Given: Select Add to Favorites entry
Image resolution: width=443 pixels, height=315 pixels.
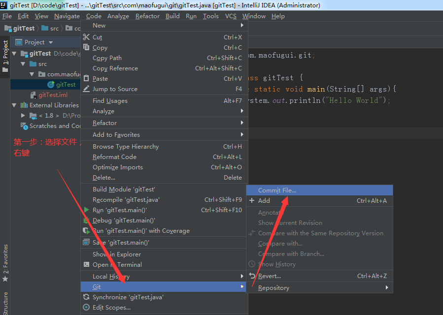Looking at the screenshot, I should pyautogui.click(x=164, y=135).
